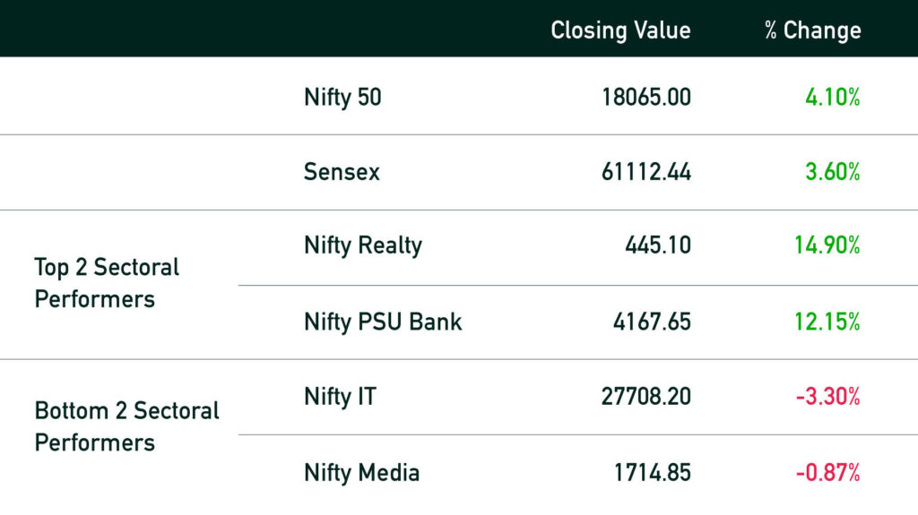Image resolution: width=918 pixels, height=515 pixels.
Task: Click the Bottom 2 Sectoral Performers heading
Action: 127,426
